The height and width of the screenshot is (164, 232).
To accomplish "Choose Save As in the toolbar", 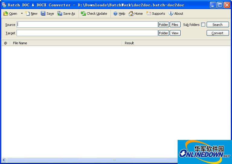I will [x=66, y=14].
